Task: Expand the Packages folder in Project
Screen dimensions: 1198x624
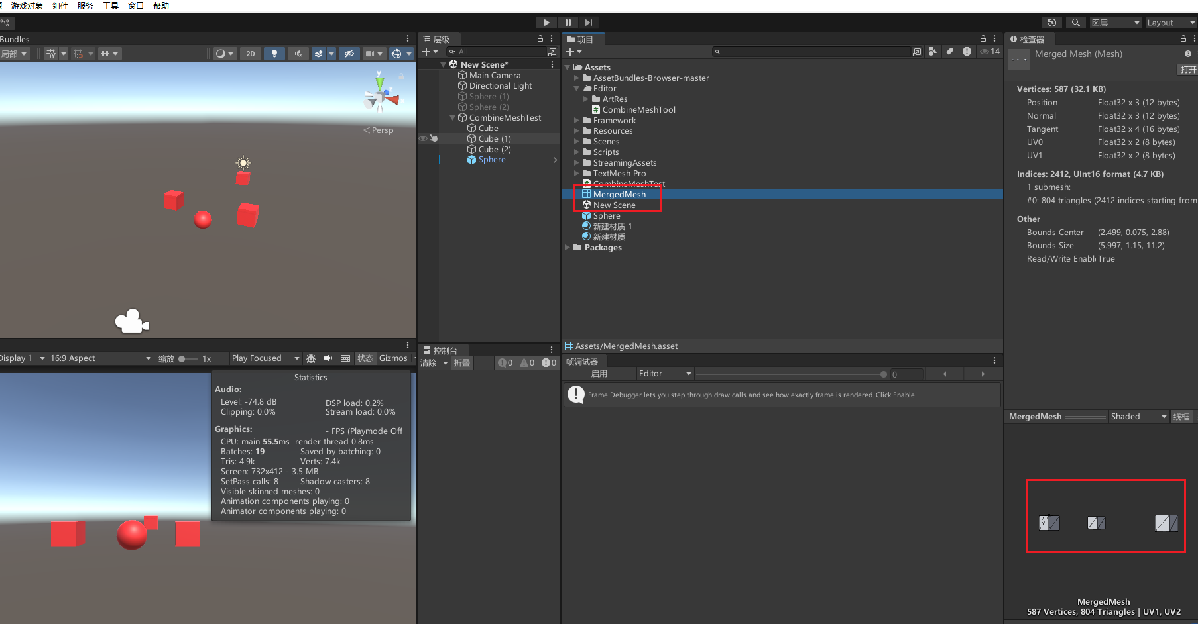Action: tap(568, 248)
